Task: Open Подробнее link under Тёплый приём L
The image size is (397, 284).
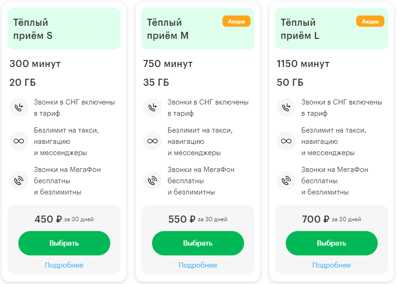Action: pyautogui.click(x=331, y=265)
